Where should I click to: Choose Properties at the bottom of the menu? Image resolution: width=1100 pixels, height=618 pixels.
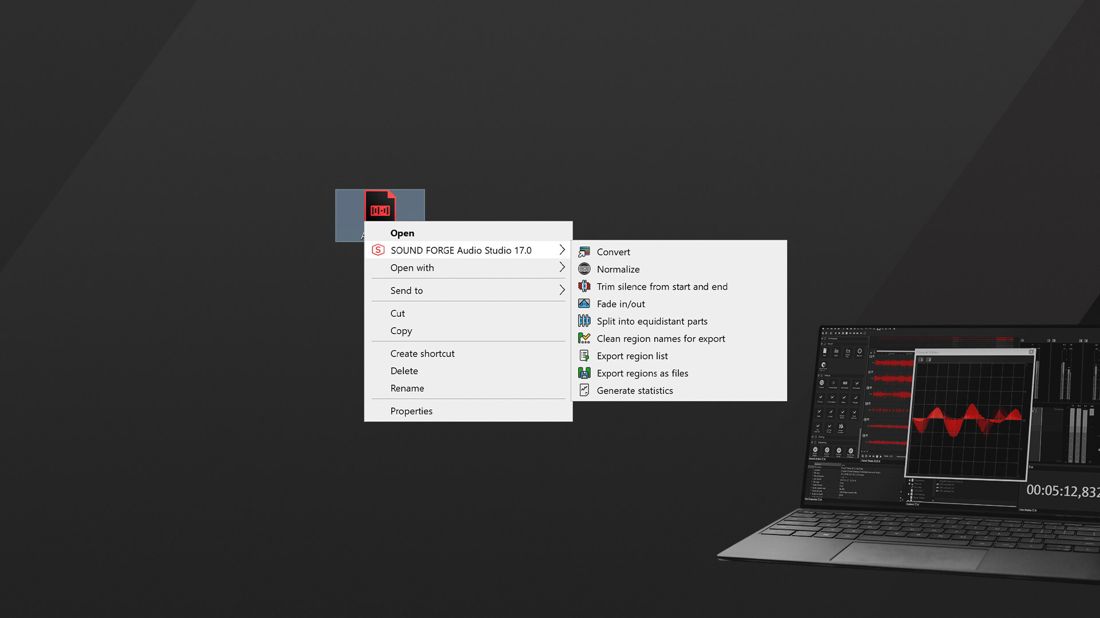411,411
